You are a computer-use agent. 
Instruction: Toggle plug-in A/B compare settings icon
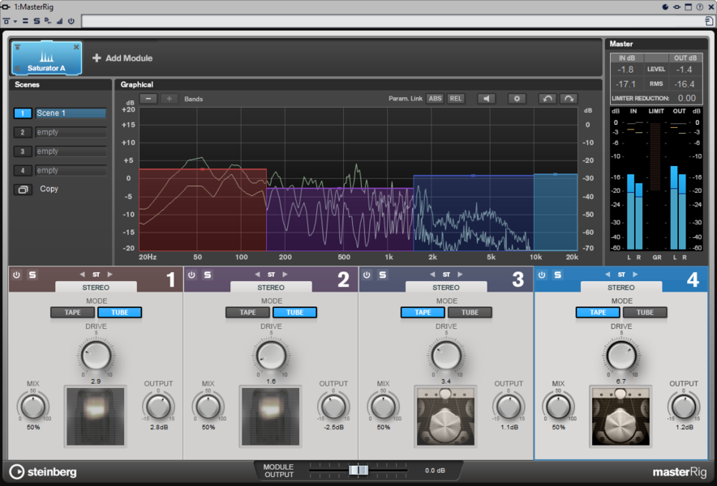[x=25, y=21]
